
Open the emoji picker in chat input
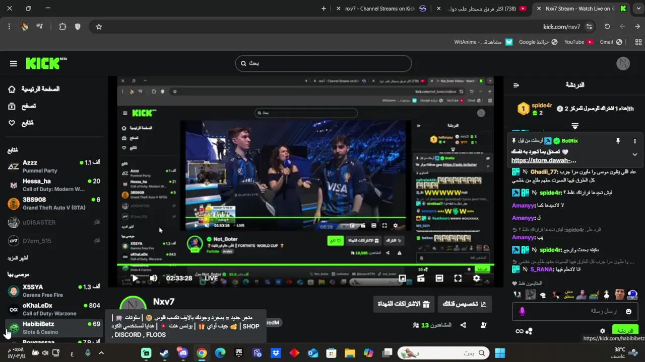(x=628, y=312)
